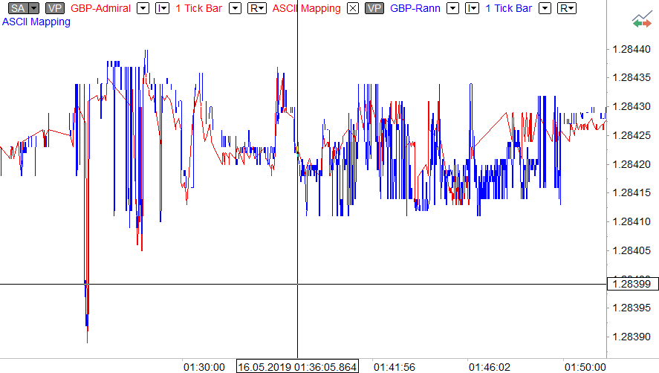Click the 01:41:56 time axis label
The image size is (659, 373).
pos(395,367)
